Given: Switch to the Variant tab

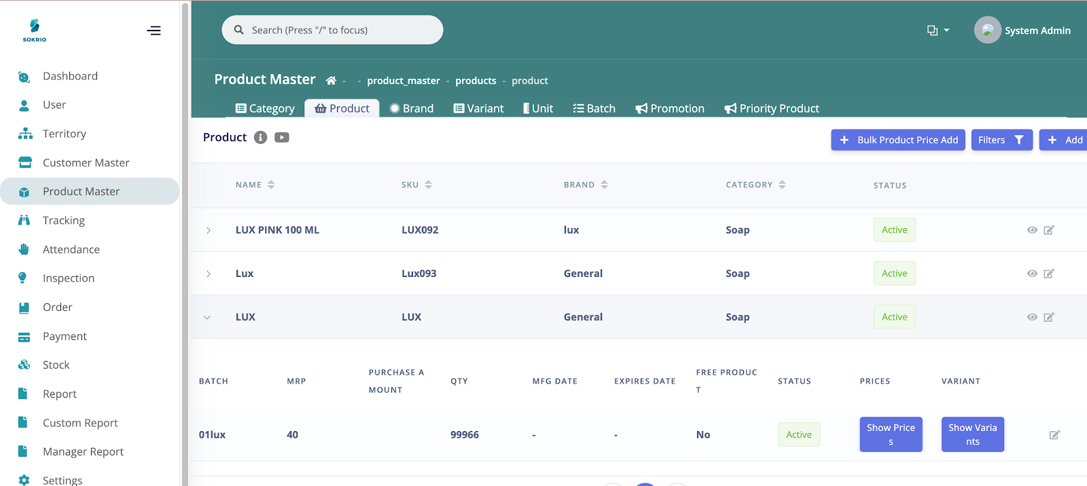Looking at the screenshot, I should (479, 109).
